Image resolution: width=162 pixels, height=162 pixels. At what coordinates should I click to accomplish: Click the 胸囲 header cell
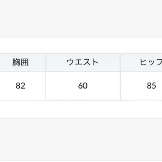point(21,62)
